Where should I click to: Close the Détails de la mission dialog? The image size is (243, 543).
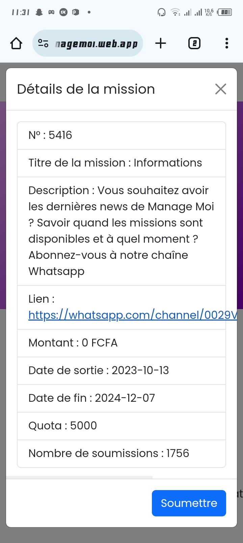(x=220, y=89)
